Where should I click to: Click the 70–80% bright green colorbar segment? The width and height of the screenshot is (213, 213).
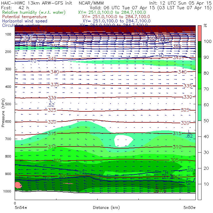pos(199,81)
